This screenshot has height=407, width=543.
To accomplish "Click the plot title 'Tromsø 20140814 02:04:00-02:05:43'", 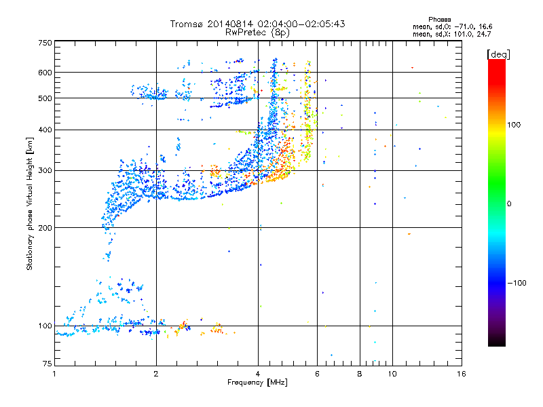I will click(x=257, y=24).
